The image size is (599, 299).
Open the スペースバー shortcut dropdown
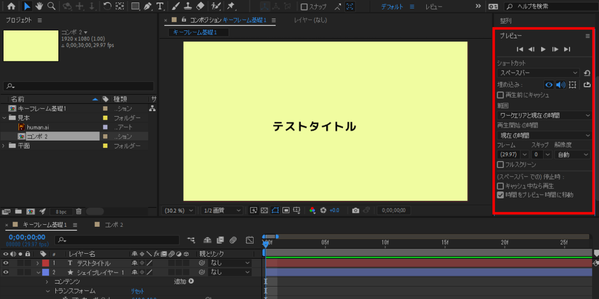538,73
